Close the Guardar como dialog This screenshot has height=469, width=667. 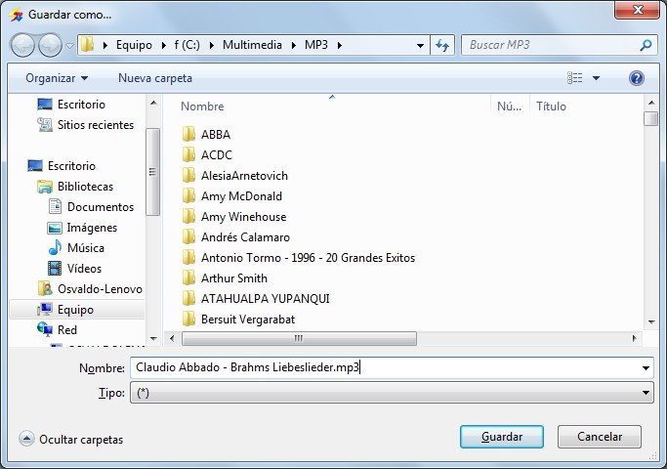637,10
